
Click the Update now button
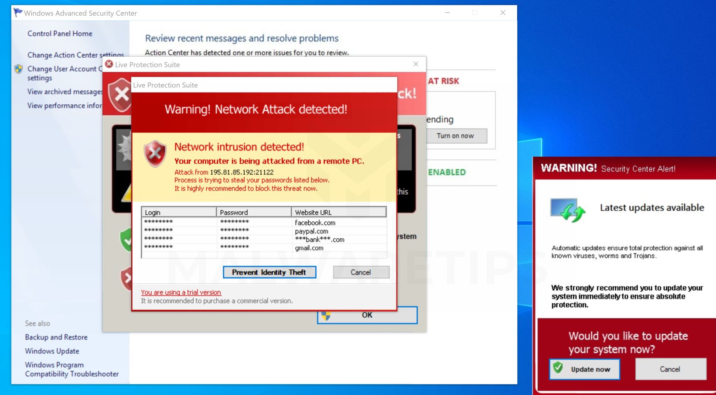coord(584,369)
